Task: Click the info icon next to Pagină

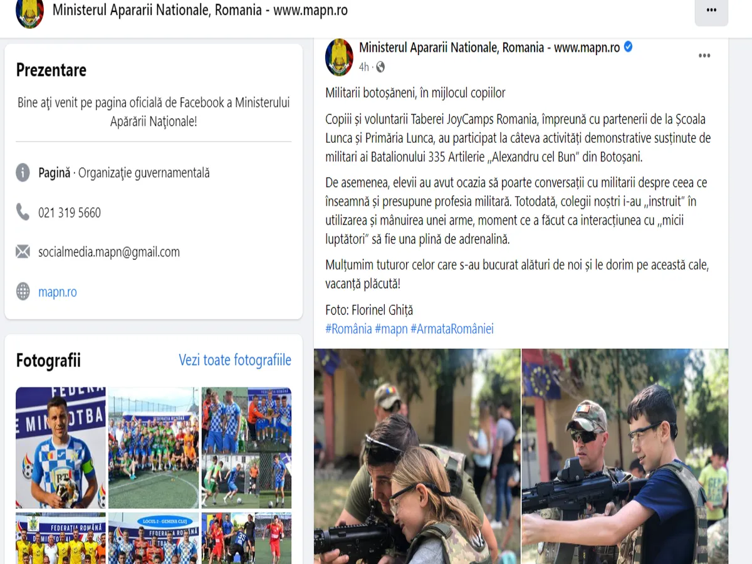Action: [23, 172]
